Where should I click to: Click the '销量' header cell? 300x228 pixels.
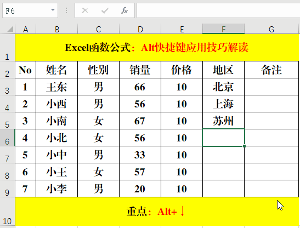tap(140, 70)
